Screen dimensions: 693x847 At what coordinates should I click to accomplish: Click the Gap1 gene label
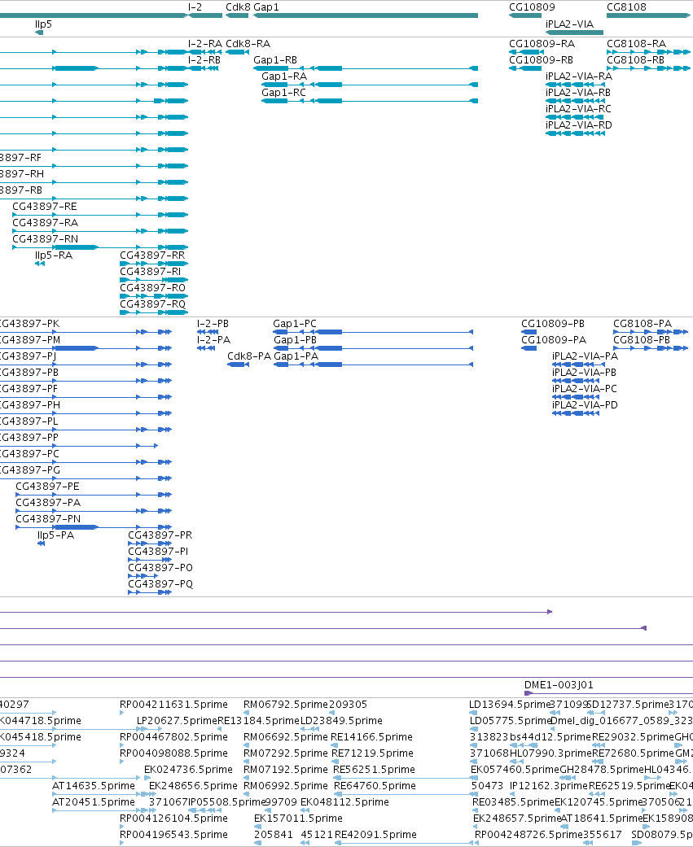pos(266,7)
